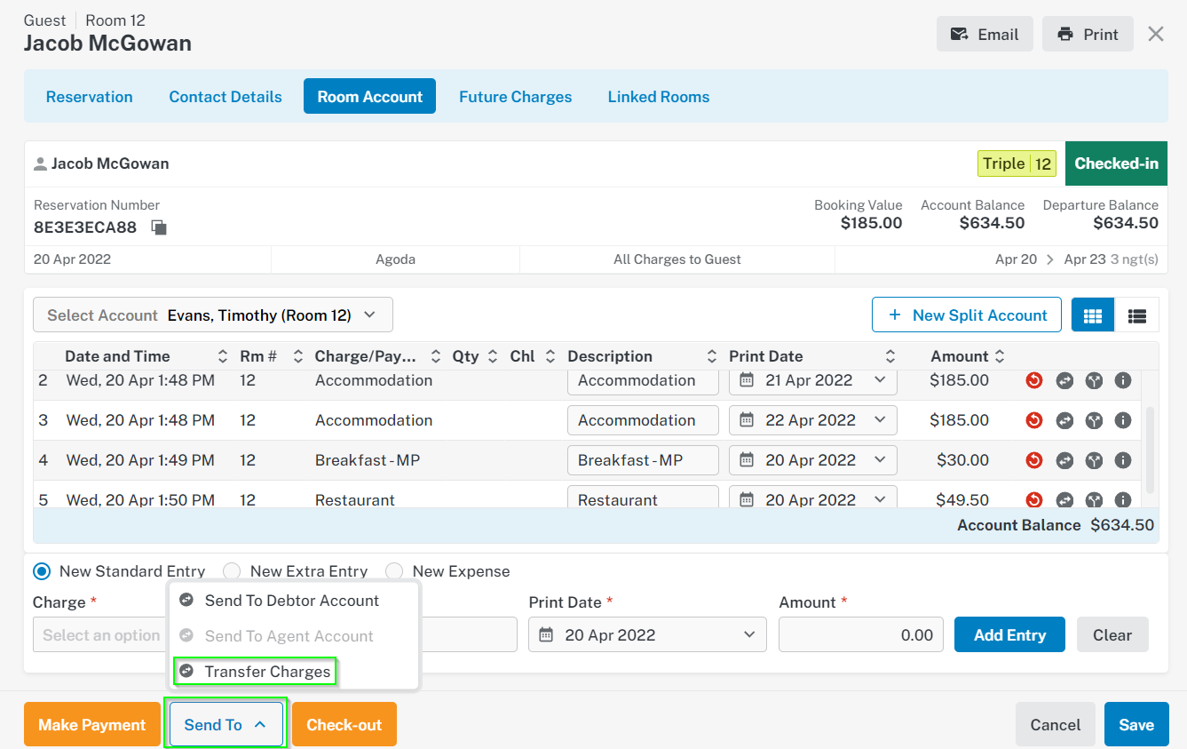
Task: Select New Expense radio button
Action: pyautogui.click(x=394, y=571)
